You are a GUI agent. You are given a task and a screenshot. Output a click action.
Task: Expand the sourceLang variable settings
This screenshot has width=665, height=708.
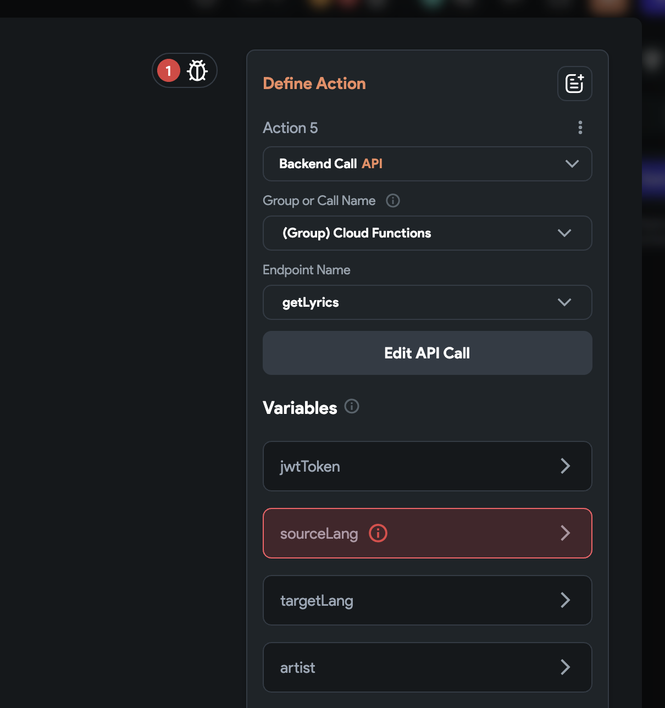(565, 533)
